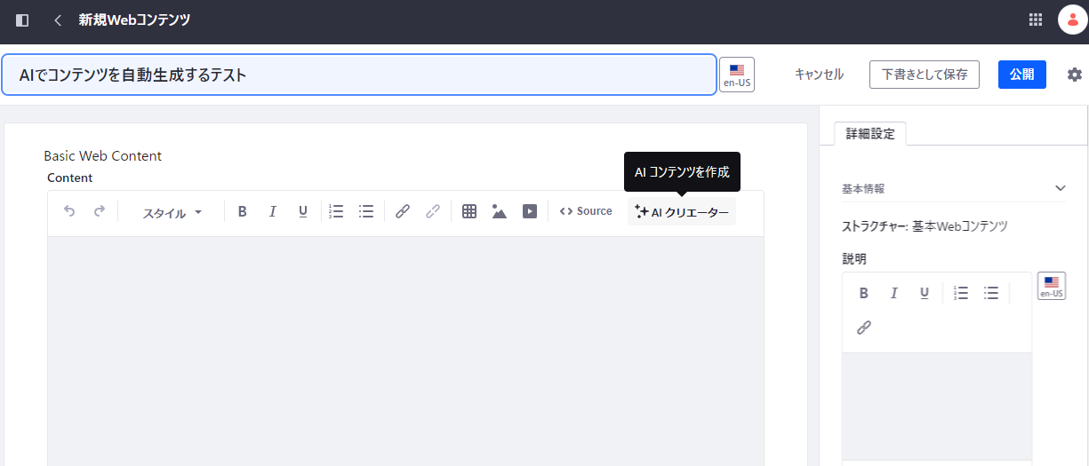The image size is (1089, 466).
Task: Click the 公開 publish button
Action: (1022, 75)
